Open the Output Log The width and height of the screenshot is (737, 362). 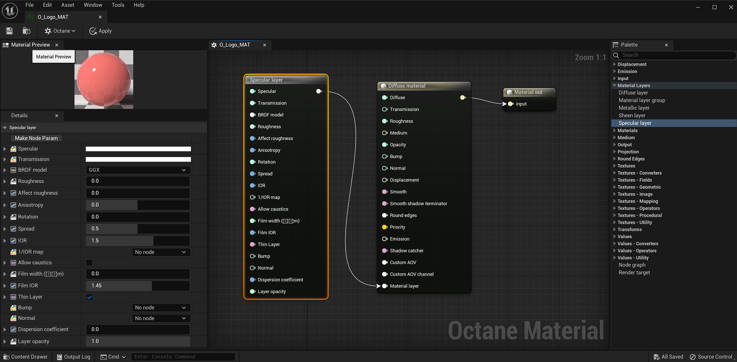point(73,357)
